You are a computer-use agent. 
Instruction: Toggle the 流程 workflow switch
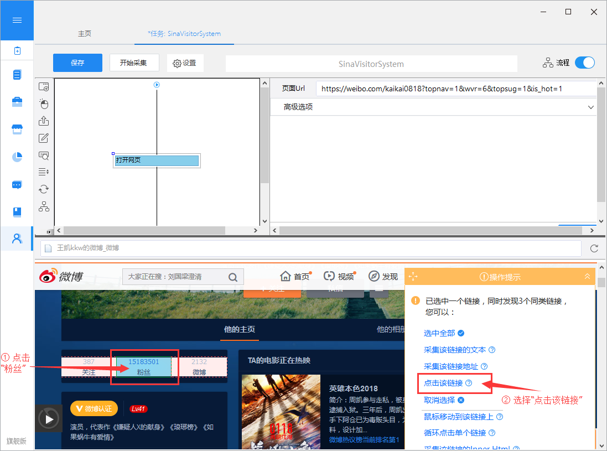tap(584, 63)
